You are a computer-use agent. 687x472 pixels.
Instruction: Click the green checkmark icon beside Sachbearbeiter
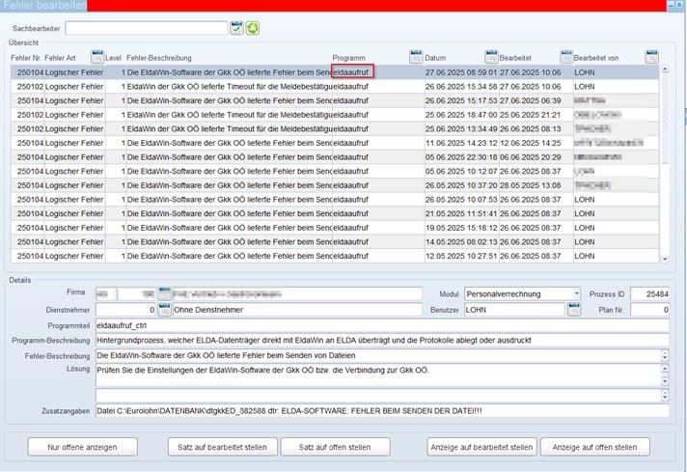tap(237, 29)
